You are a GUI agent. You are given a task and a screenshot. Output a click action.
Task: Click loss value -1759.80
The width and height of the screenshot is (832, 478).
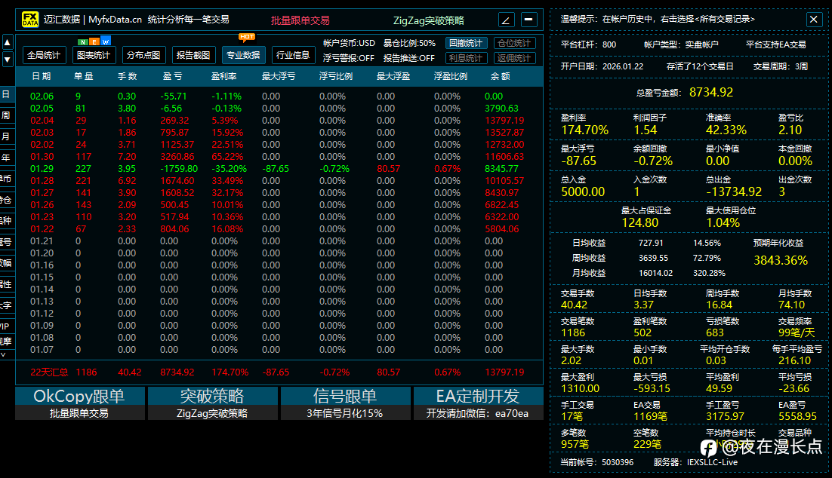[x=179, y=169]
